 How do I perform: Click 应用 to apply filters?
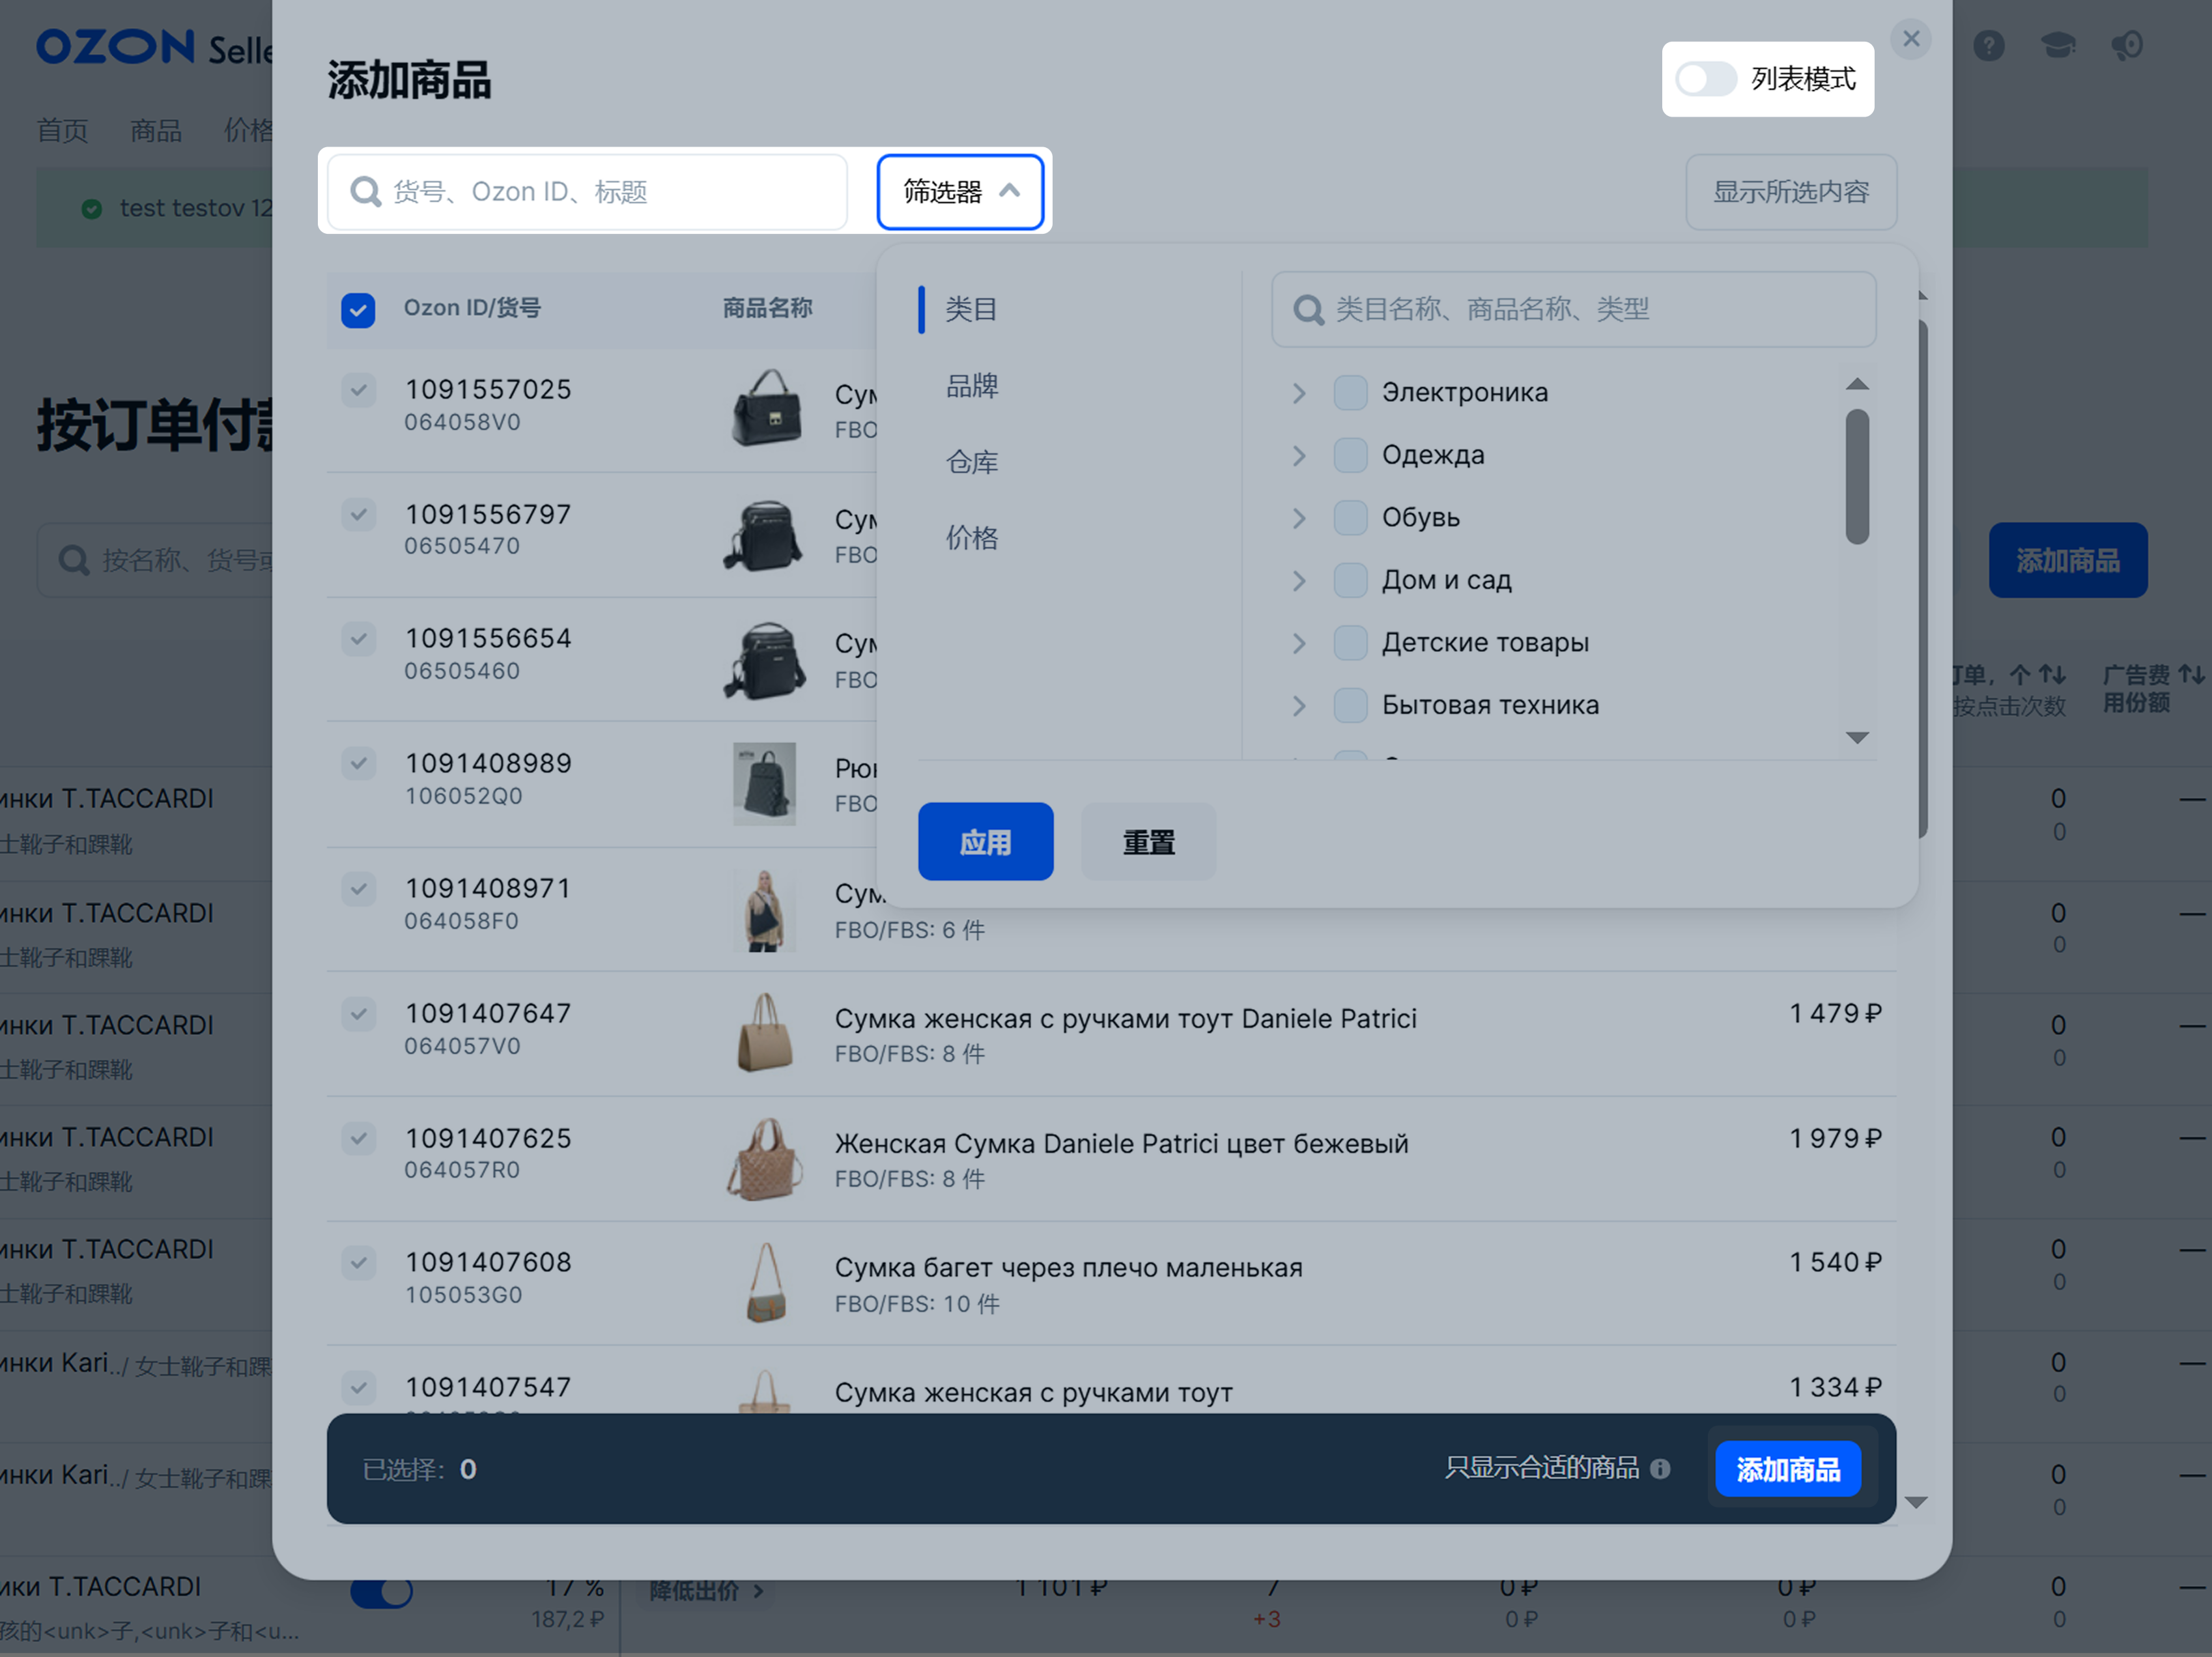[985, 842]
